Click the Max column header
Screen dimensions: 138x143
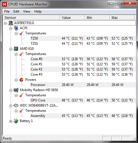click(x=122, y=17)
